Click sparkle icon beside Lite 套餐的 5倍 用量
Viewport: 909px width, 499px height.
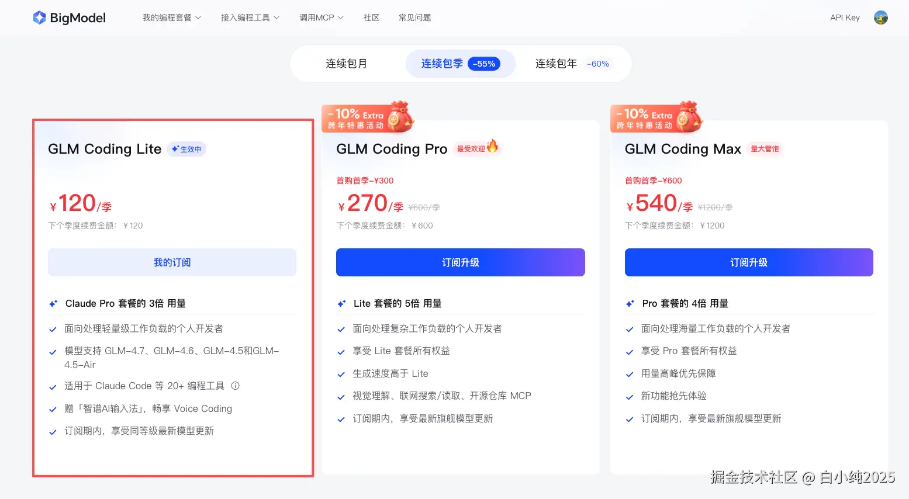click(341, 304)
